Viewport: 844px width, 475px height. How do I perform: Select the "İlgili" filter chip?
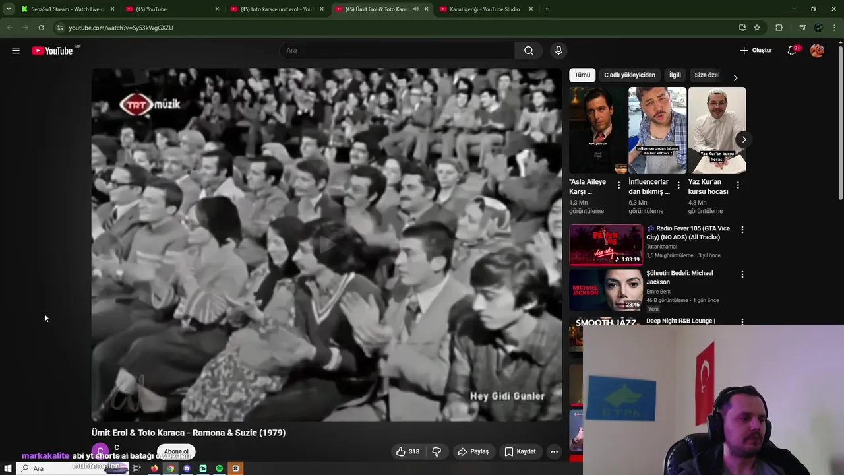[675, 75]
